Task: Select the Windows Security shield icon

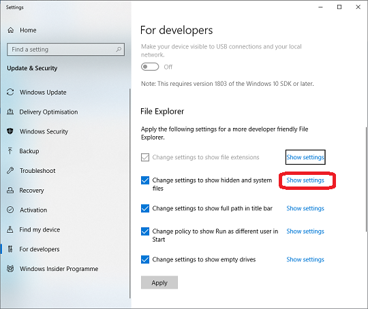Action: (10, 131)
